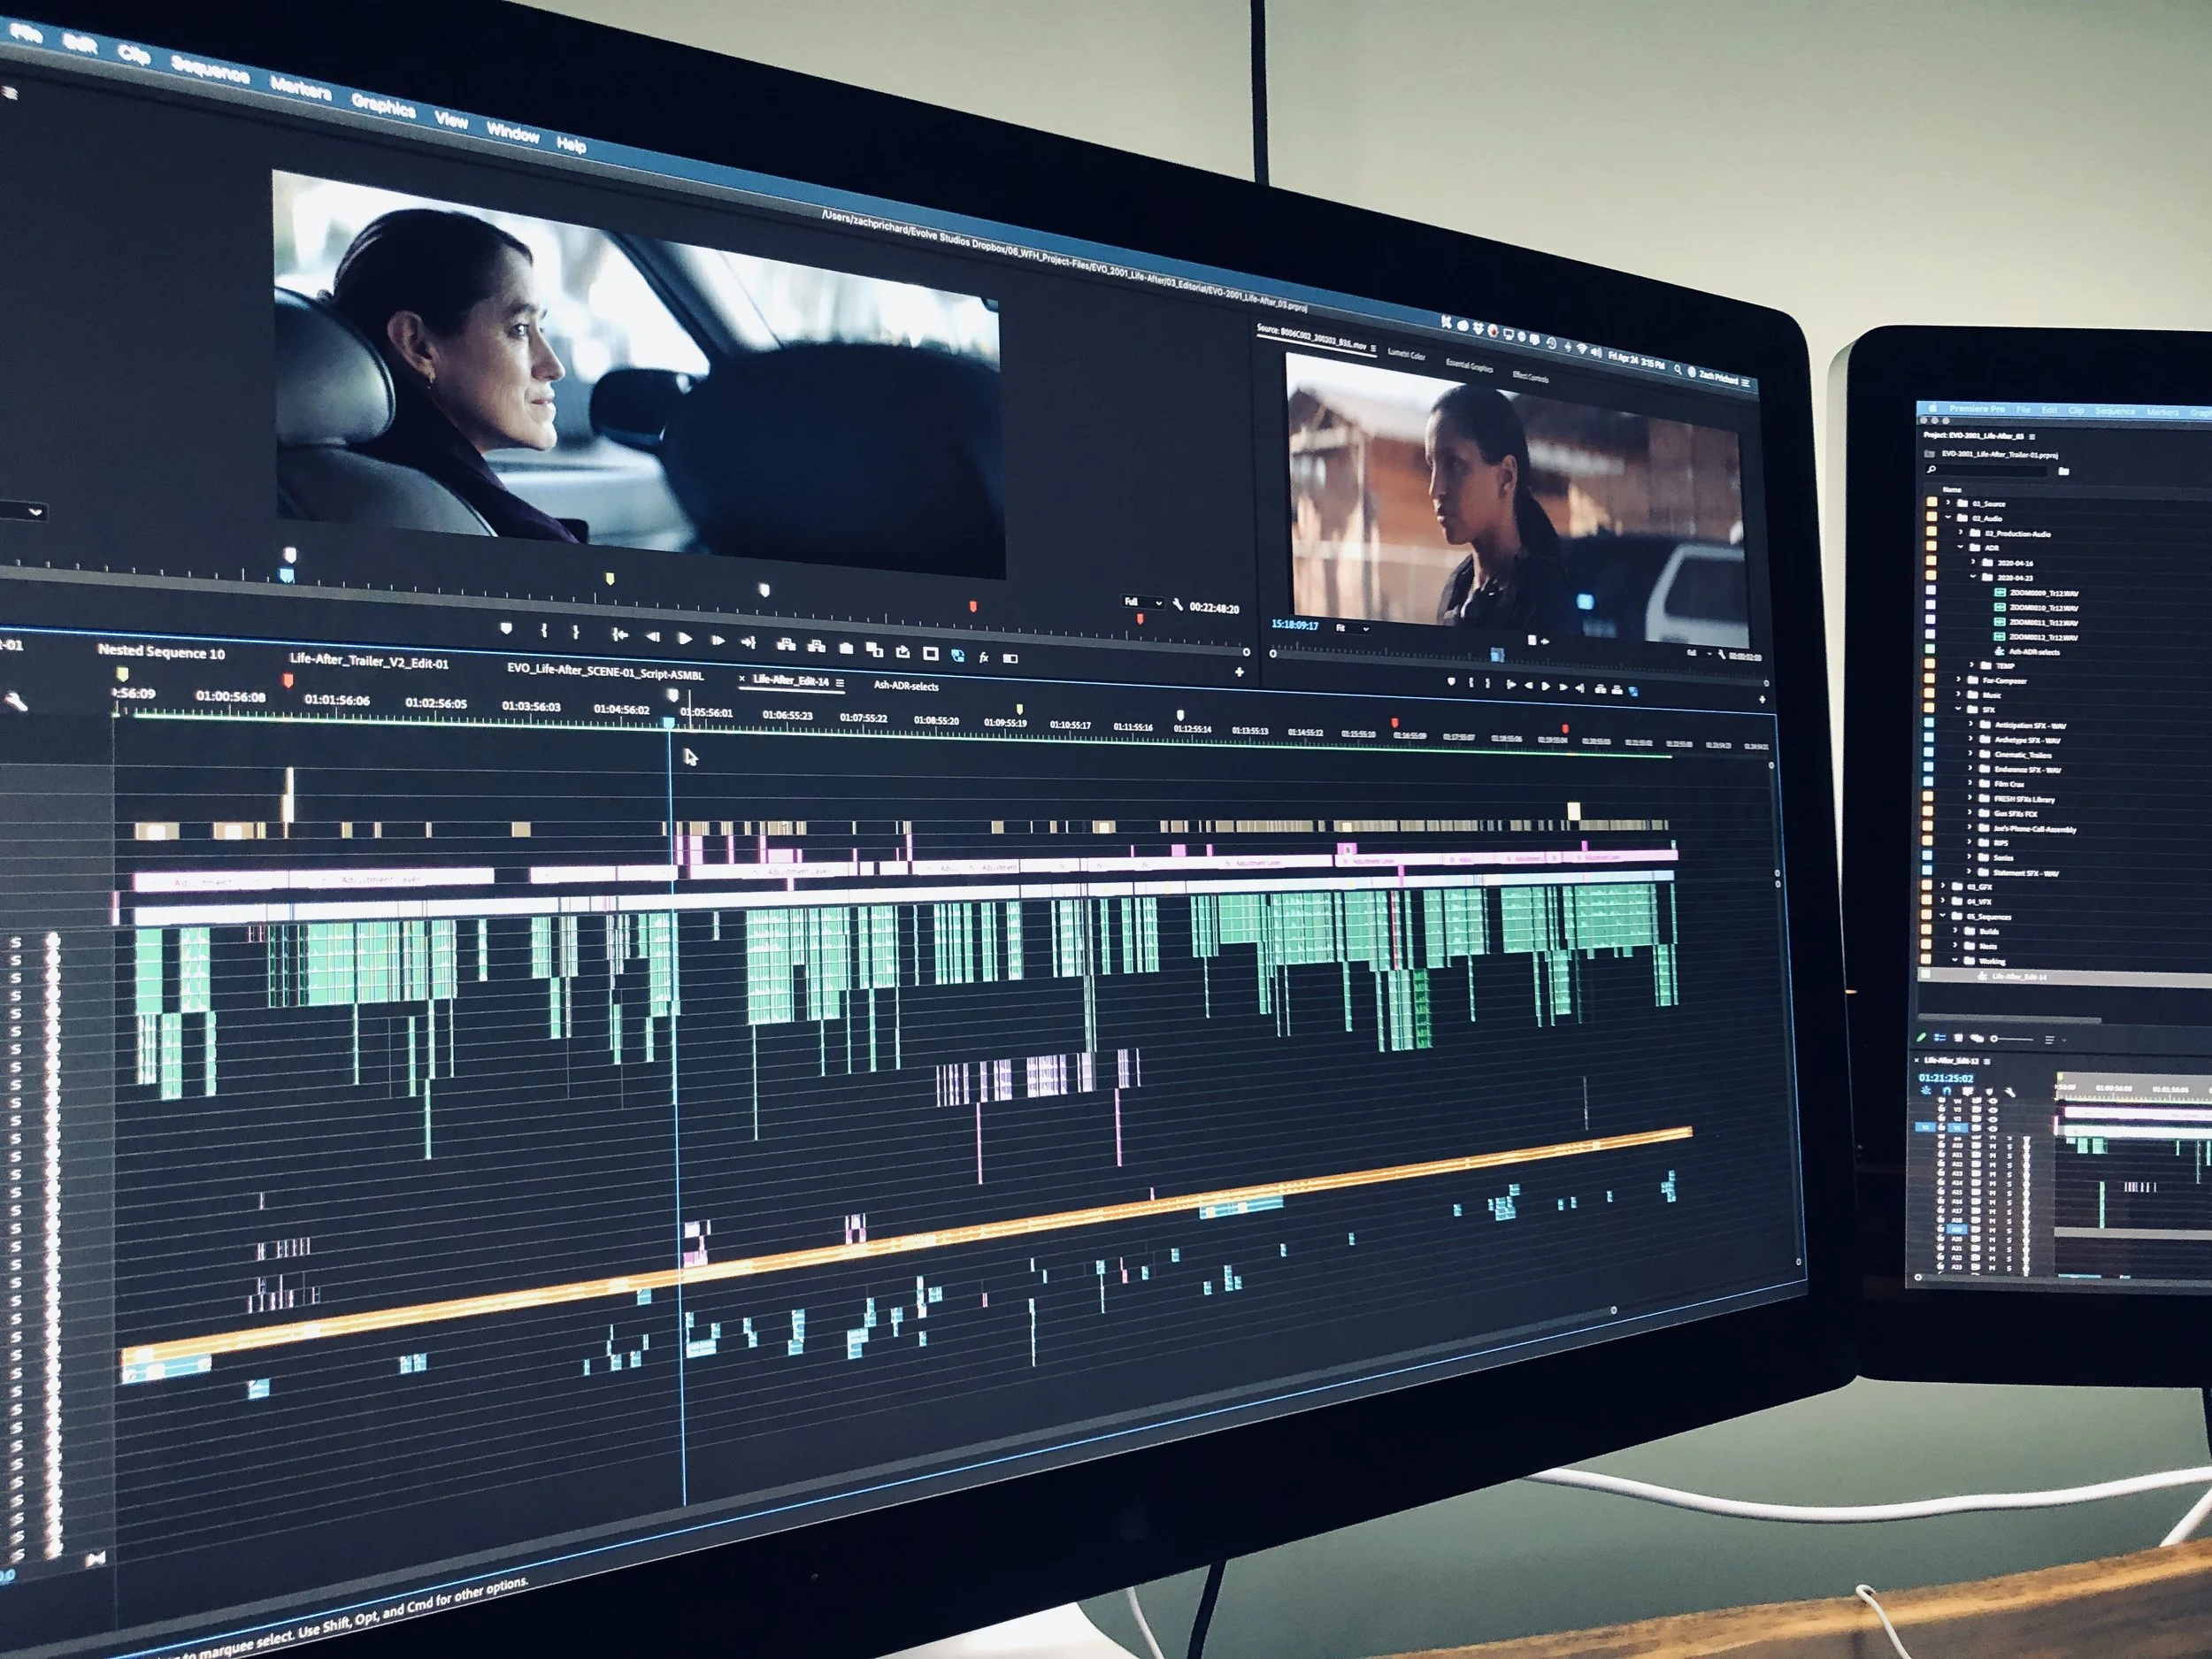Collapse the SFX bin folder

1959,709
